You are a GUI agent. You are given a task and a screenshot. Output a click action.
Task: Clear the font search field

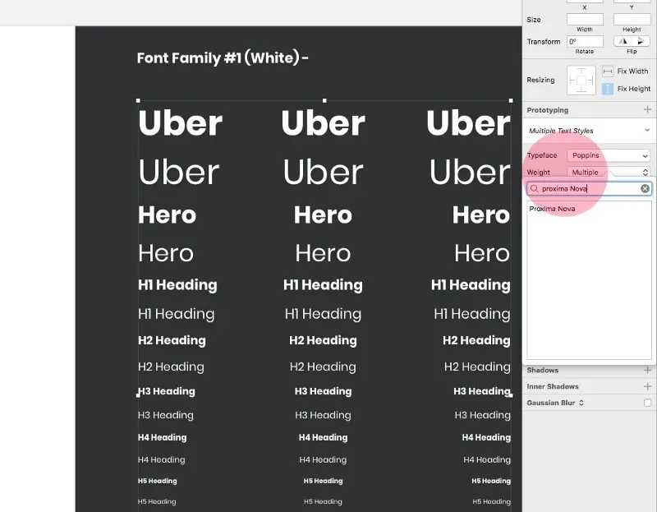[x=645, y=189]
